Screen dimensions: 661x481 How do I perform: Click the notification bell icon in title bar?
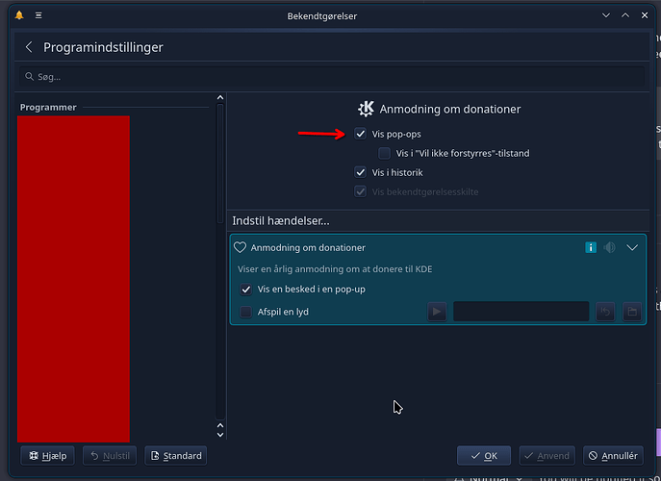pyautogui.click(x=18, y=16)
